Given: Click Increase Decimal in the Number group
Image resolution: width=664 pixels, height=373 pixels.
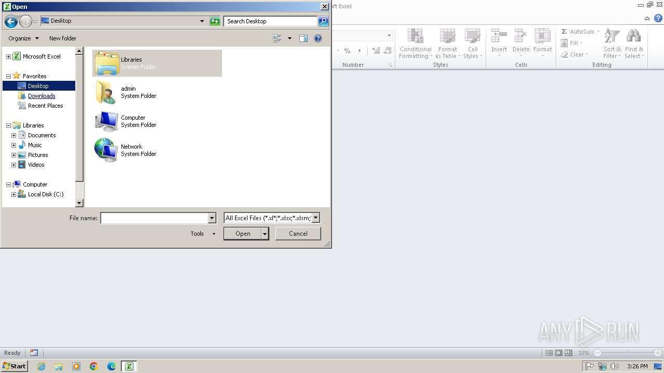Looking at the screenshot, I should coord(376,51).
